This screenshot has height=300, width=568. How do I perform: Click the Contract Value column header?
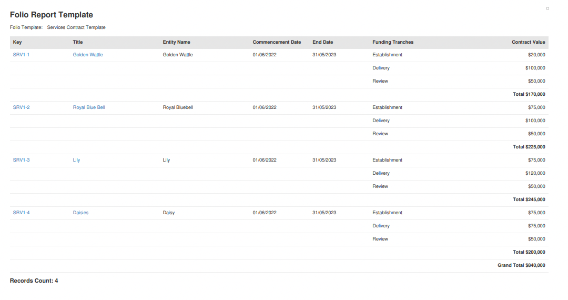pos(528,42)
